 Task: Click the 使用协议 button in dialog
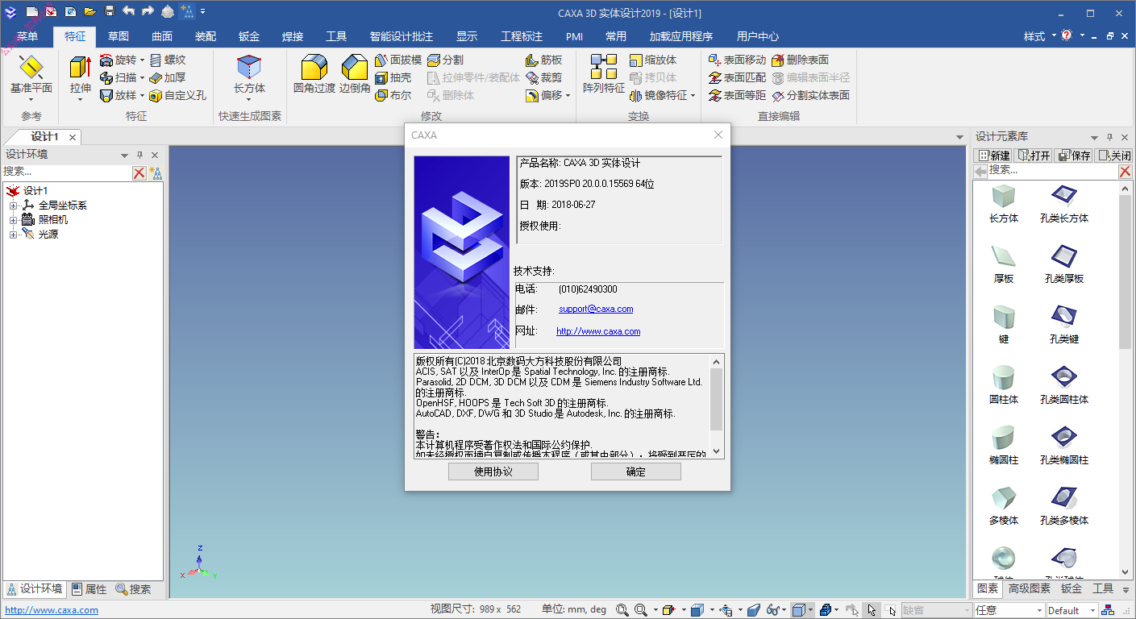pyautogui.click(x=493, y=472)
